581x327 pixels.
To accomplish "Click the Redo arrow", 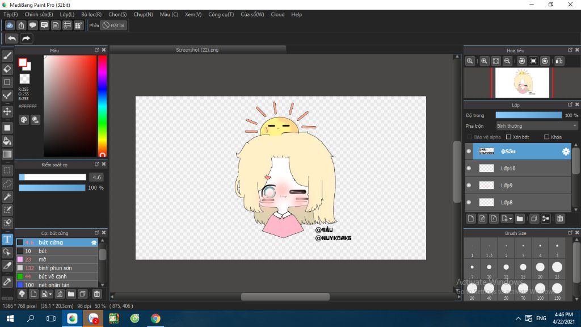I will pos(26,39).
